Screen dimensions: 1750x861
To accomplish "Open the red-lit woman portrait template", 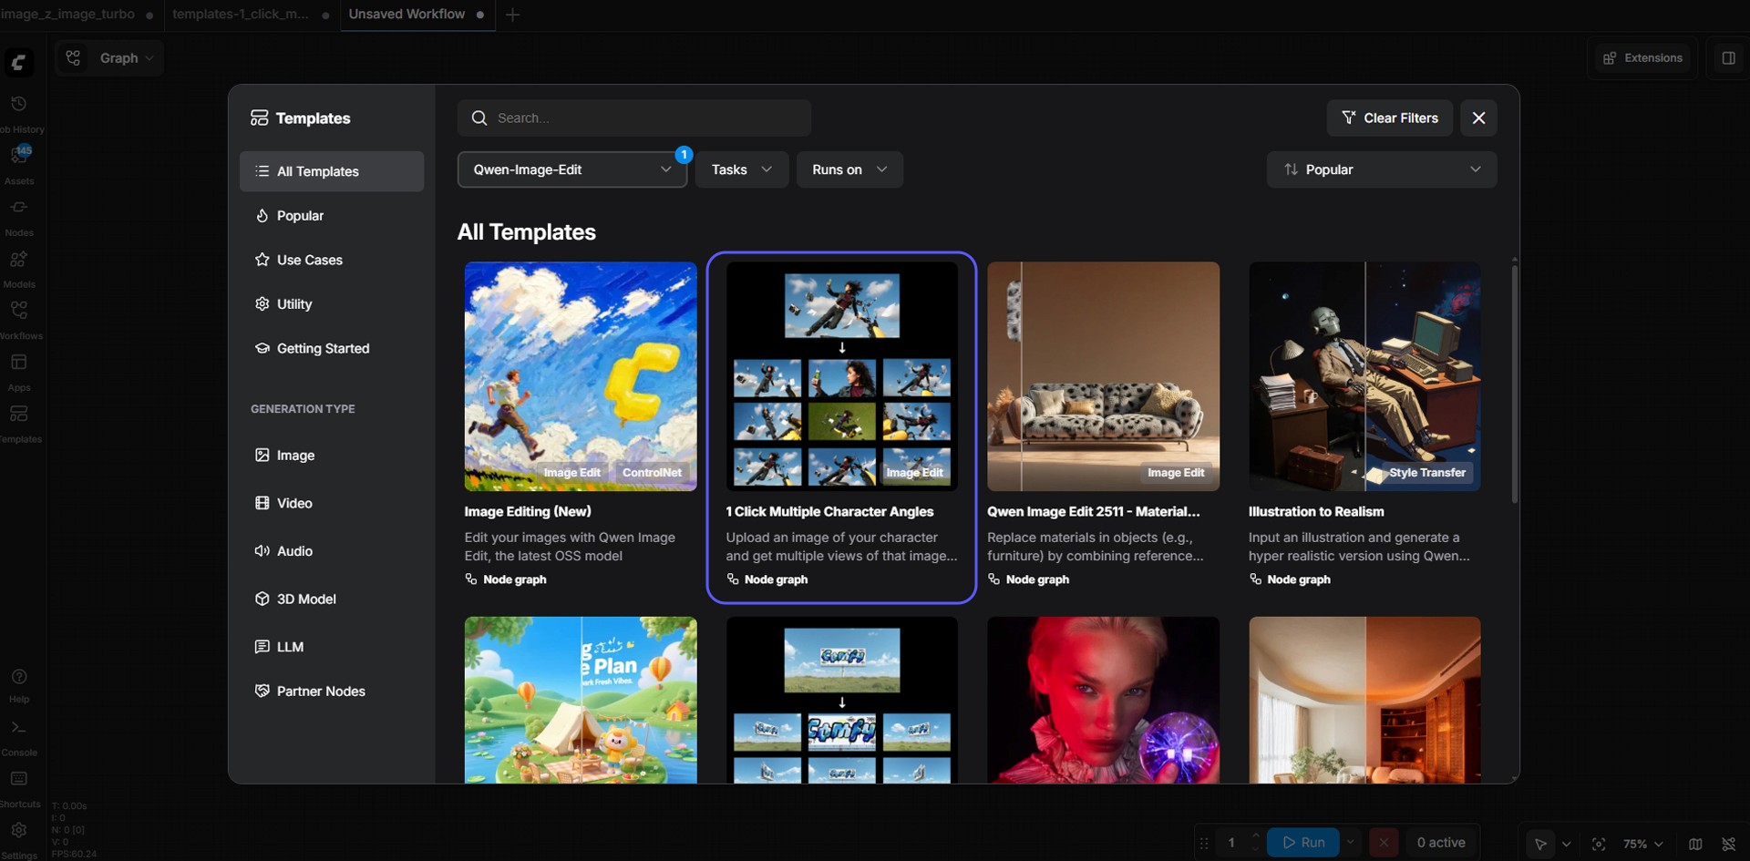I will 1103,700.
